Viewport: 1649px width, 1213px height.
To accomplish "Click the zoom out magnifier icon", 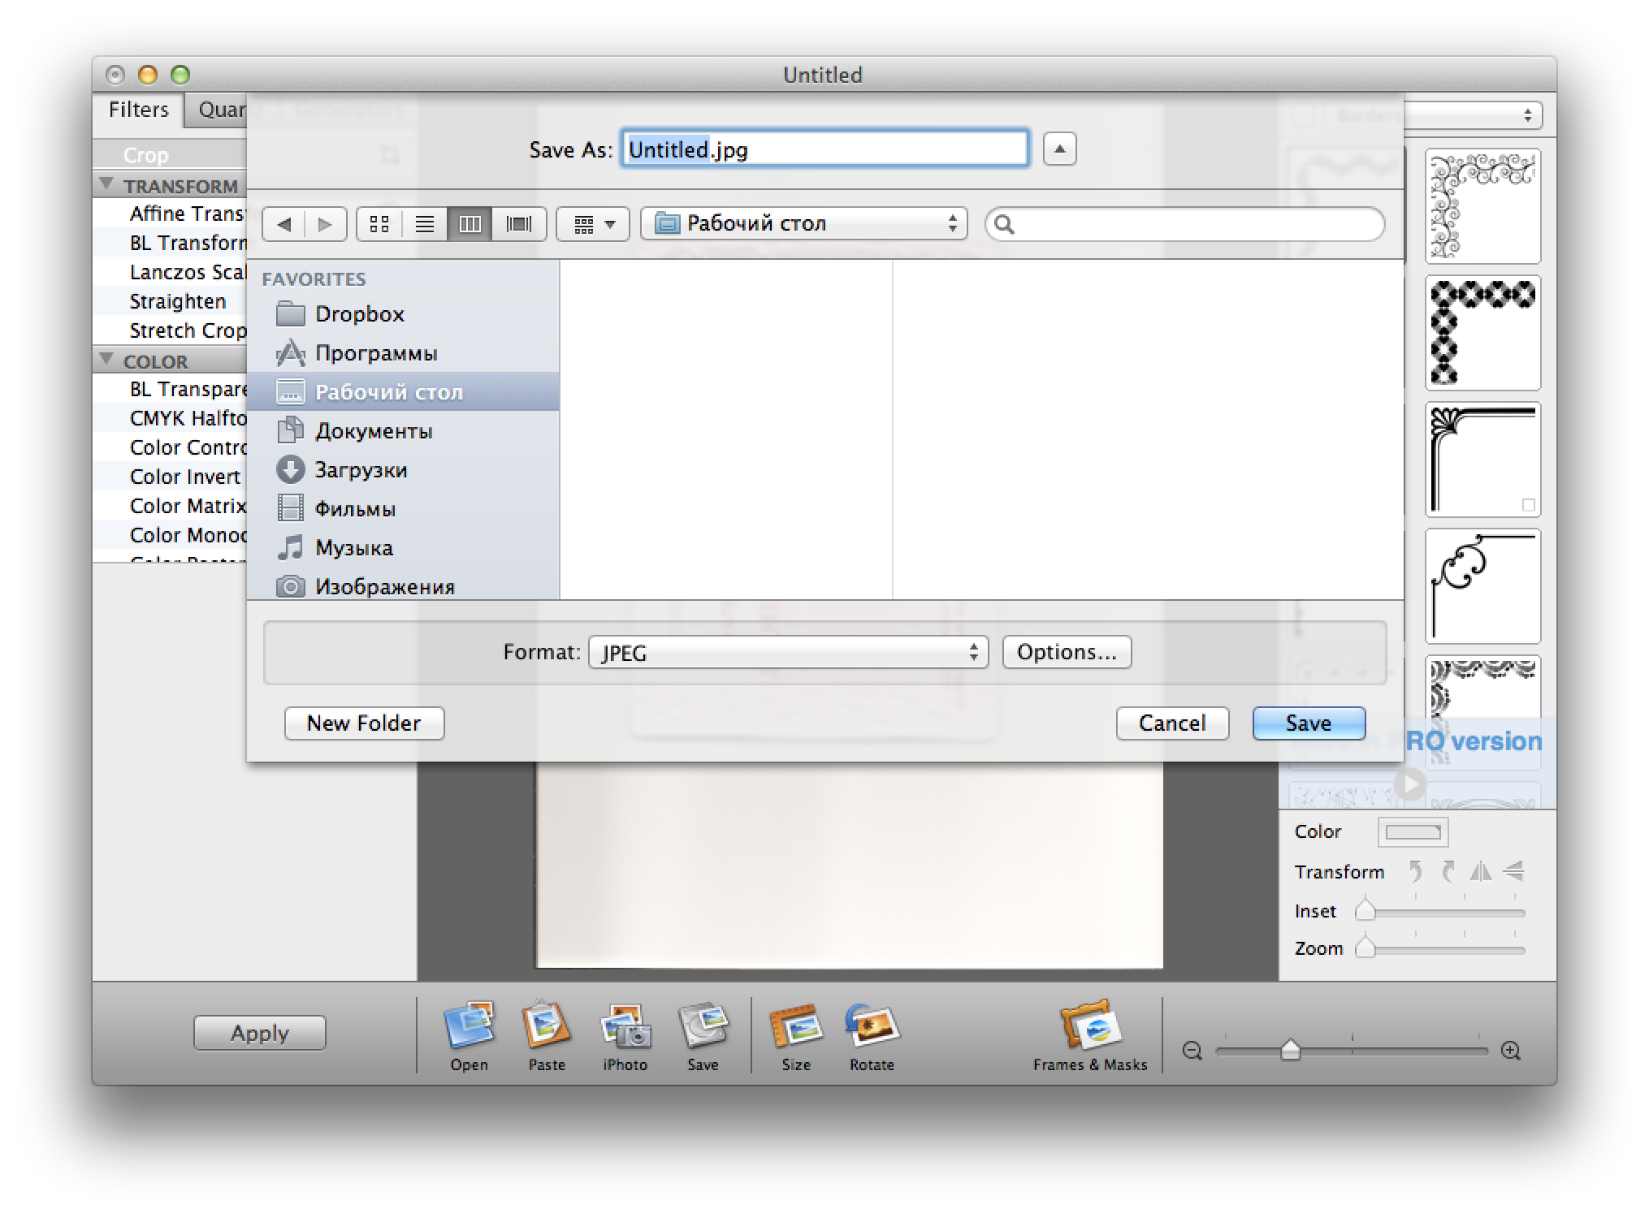I will (x=1192, y=1051).
